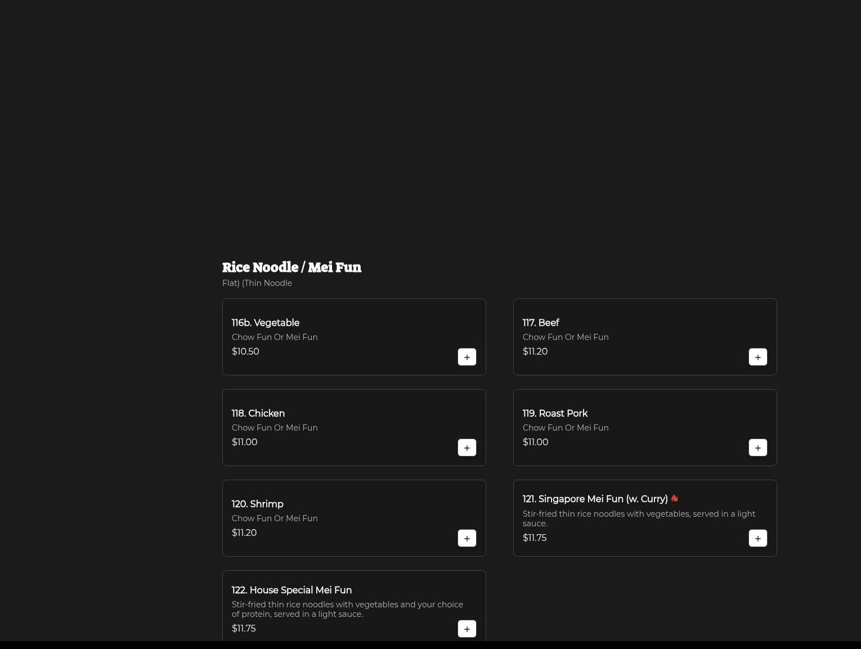The width and height of the screenshot is (861, 649).
Task: Click the plus icon on 119. Roast Pork
Action: pyautogui.click(x=757, y=447)
